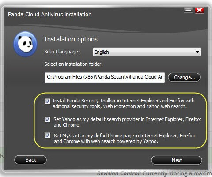Click the MyStart default home page text
Viewport: 212px width, 177px height.
click(125, 139)
